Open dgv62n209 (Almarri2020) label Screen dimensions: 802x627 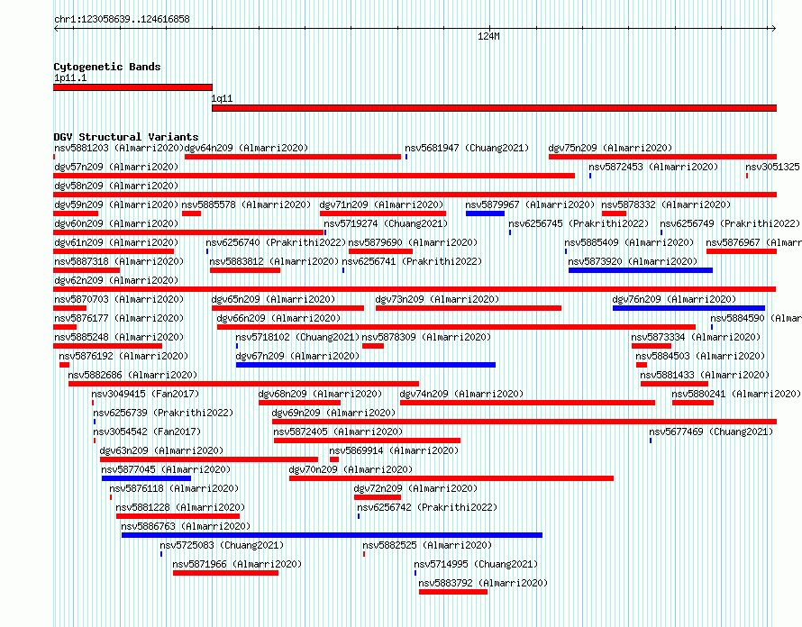tap(116, 280)
